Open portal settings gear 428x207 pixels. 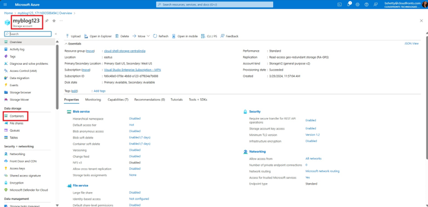tap(358, 5)
